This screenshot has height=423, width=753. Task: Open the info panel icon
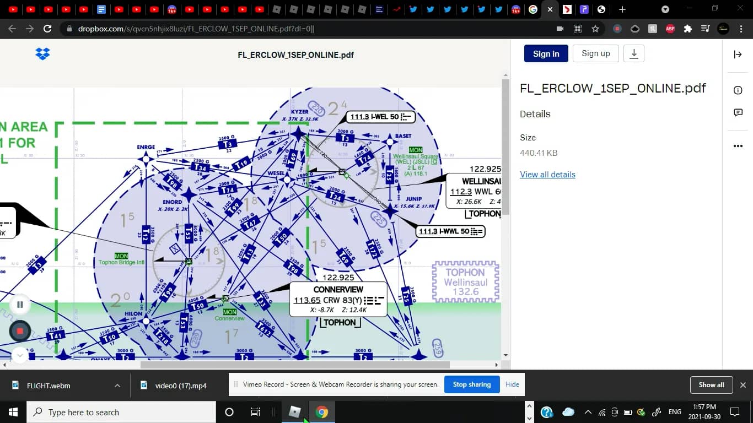tap(738, 90)
